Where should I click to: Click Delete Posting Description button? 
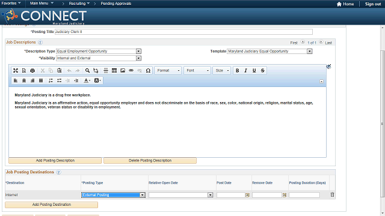[x=150, y=160]
